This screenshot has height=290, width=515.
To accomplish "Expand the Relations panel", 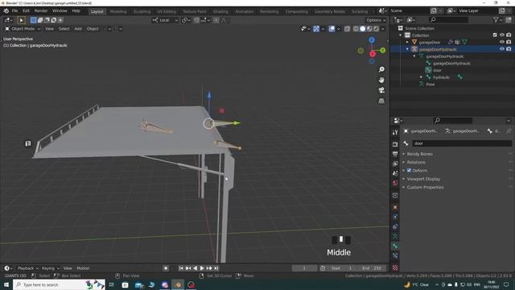I will click(x=416, y=162).
